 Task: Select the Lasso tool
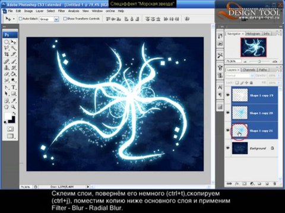(7, 48)
